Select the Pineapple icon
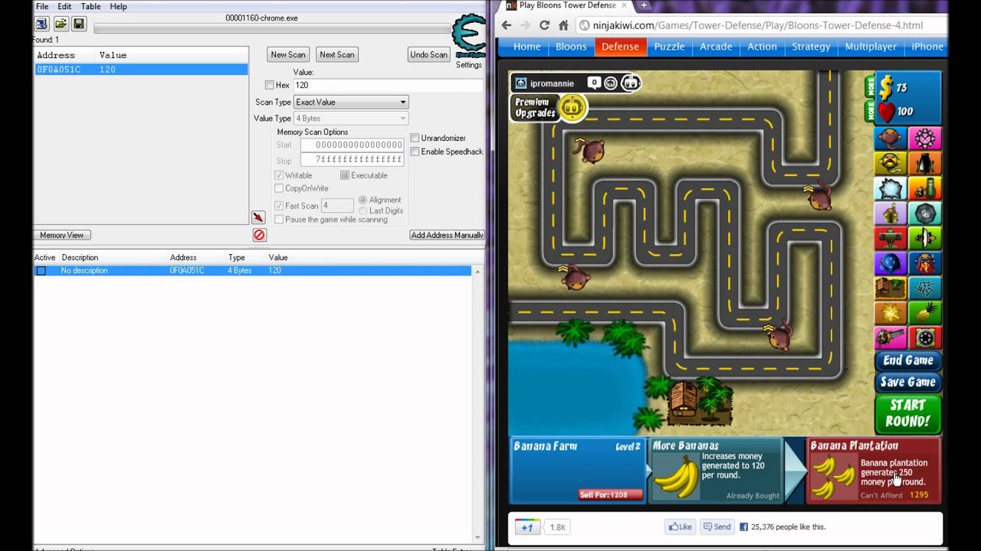The height and width of the screenshot is (551, 981). (925, 314)
